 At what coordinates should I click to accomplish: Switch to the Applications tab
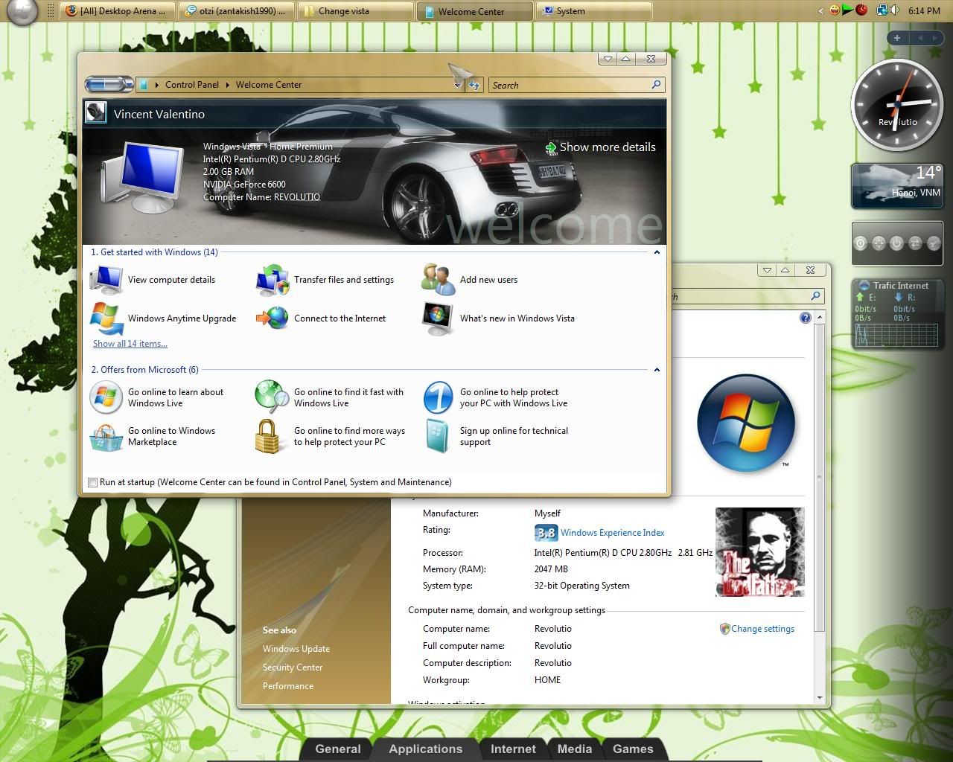425,749
